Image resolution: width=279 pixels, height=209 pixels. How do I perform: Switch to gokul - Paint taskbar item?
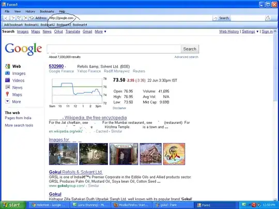pyautogui.click(x=173, y=205)
